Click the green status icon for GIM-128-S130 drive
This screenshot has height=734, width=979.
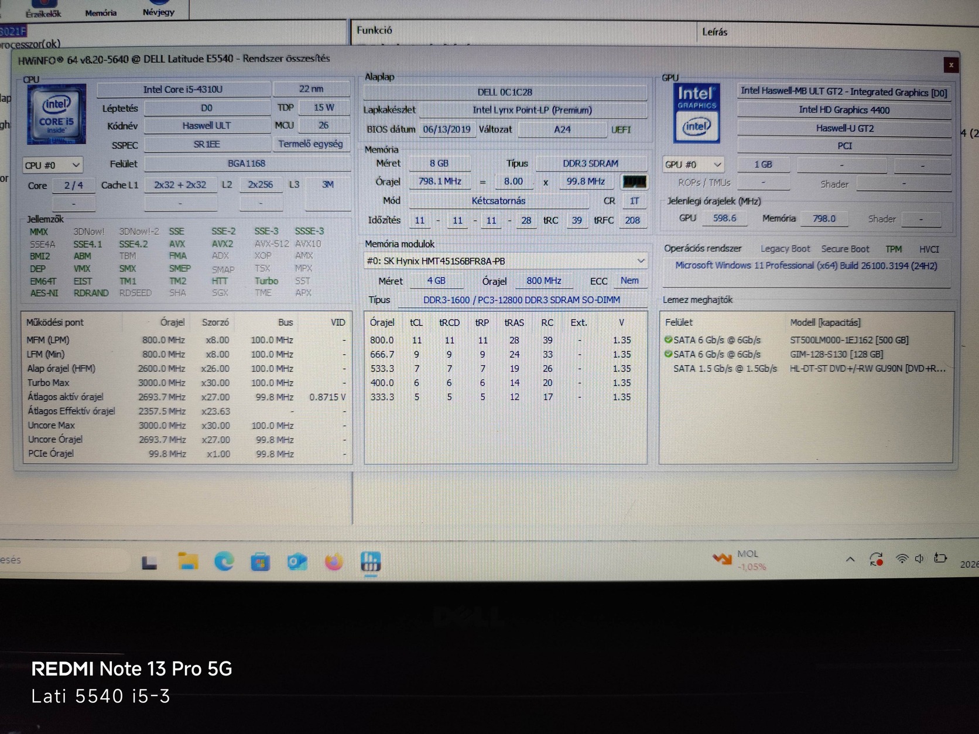[x=668, y=354]
